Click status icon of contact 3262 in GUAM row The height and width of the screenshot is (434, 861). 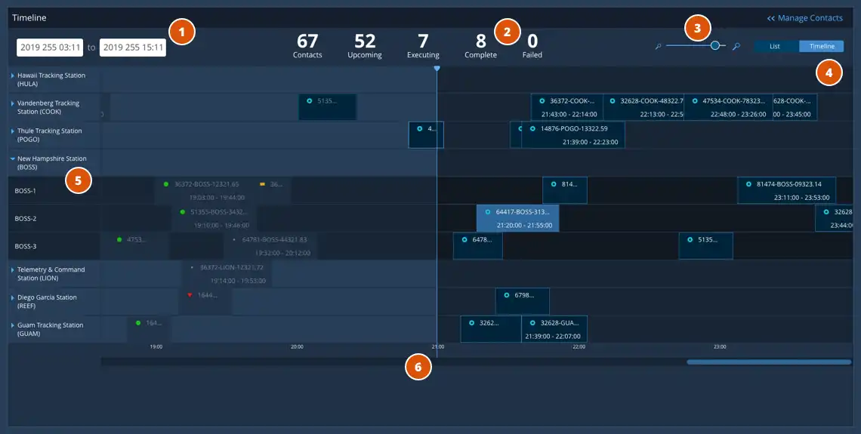(x=472, y=323)
